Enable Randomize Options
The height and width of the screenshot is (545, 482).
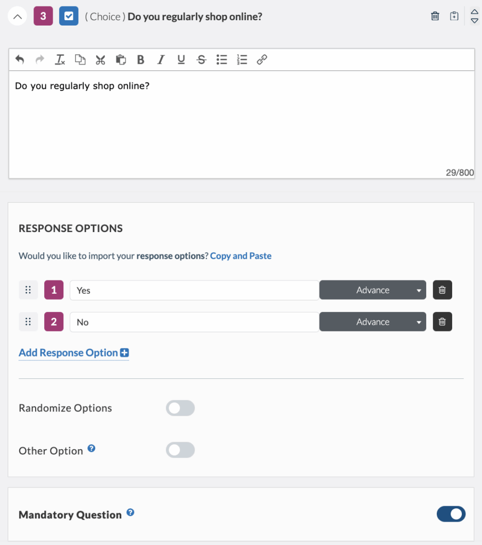(180, 408)
